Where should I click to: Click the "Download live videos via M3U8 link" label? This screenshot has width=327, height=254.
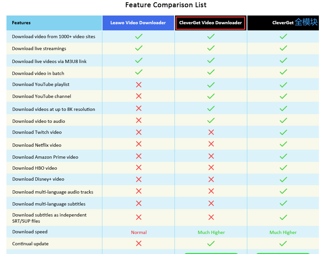pos(49,61)
